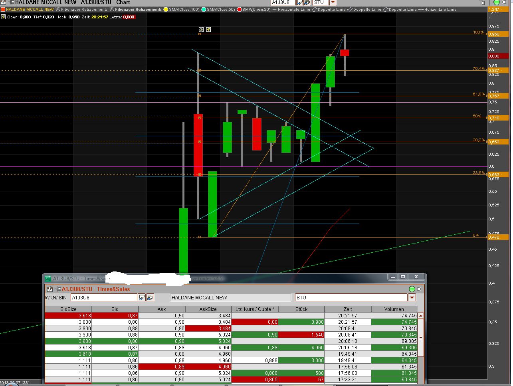This screenshot has height=386, width=513.
Task: Select the last Horizontale Linie legend entry
Action: pos(438,9)
